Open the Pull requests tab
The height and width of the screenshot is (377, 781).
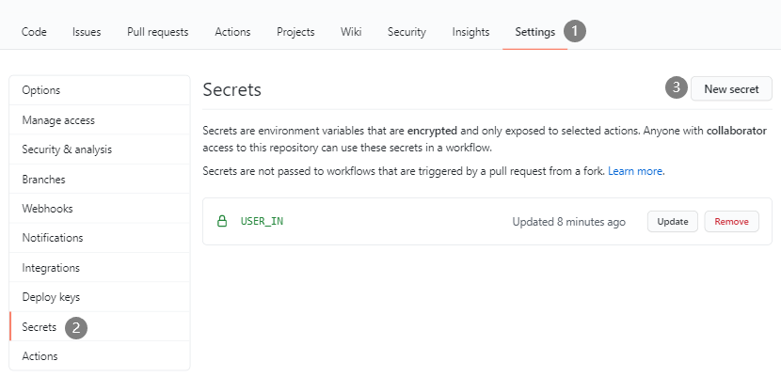pos(158,32)
